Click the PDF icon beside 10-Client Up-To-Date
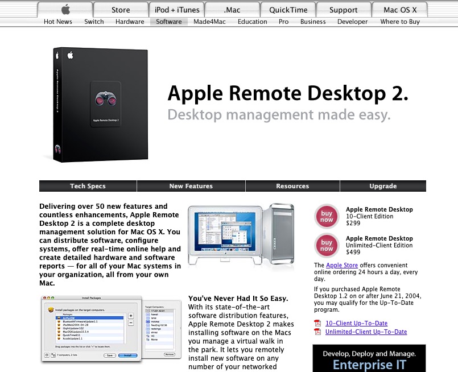 coord(317,323)
